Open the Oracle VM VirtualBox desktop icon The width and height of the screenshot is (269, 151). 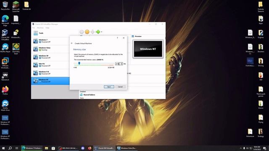click(x=5, y=35)
